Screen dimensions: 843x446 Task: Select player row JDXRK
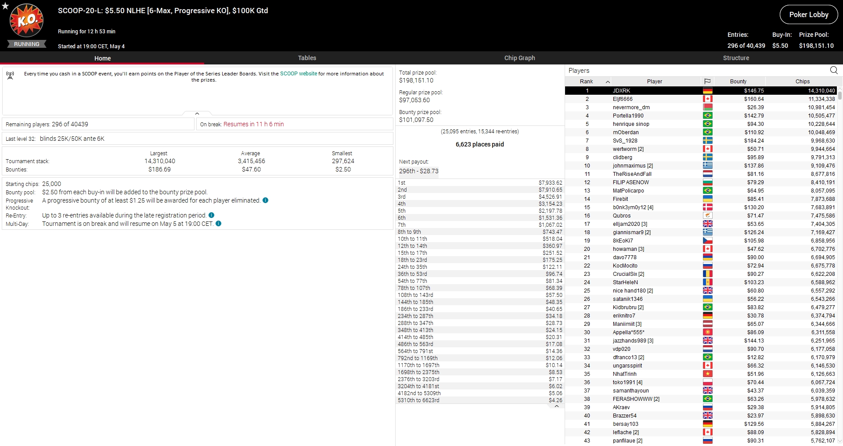pyautogui.click(x=701, y=91)
